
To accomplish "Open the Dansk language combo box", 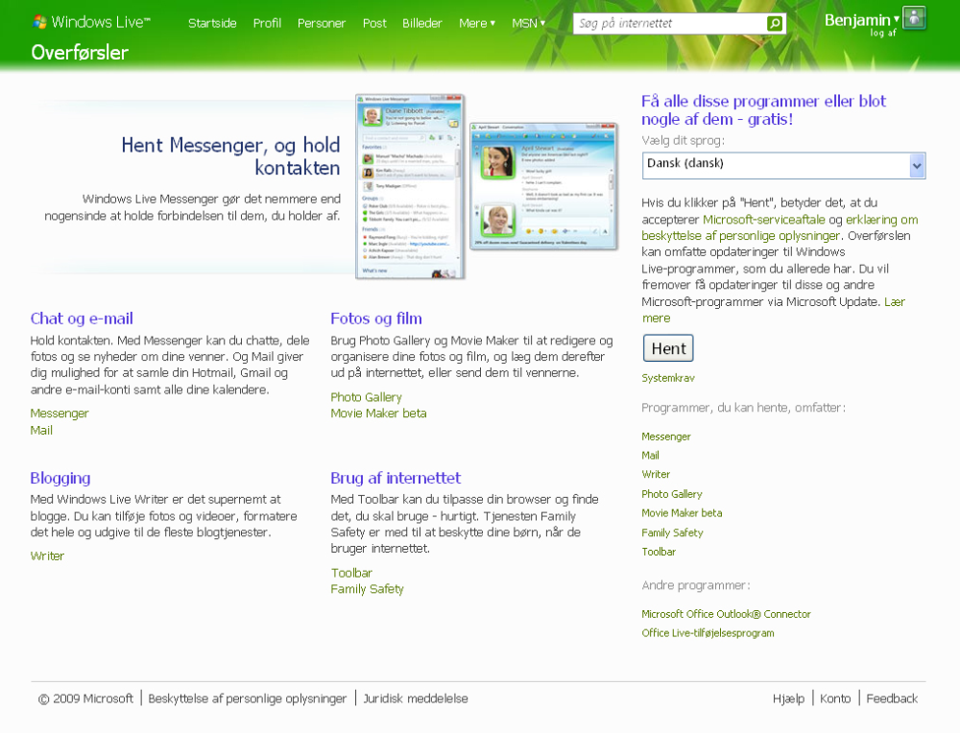I will pos(783,165).
